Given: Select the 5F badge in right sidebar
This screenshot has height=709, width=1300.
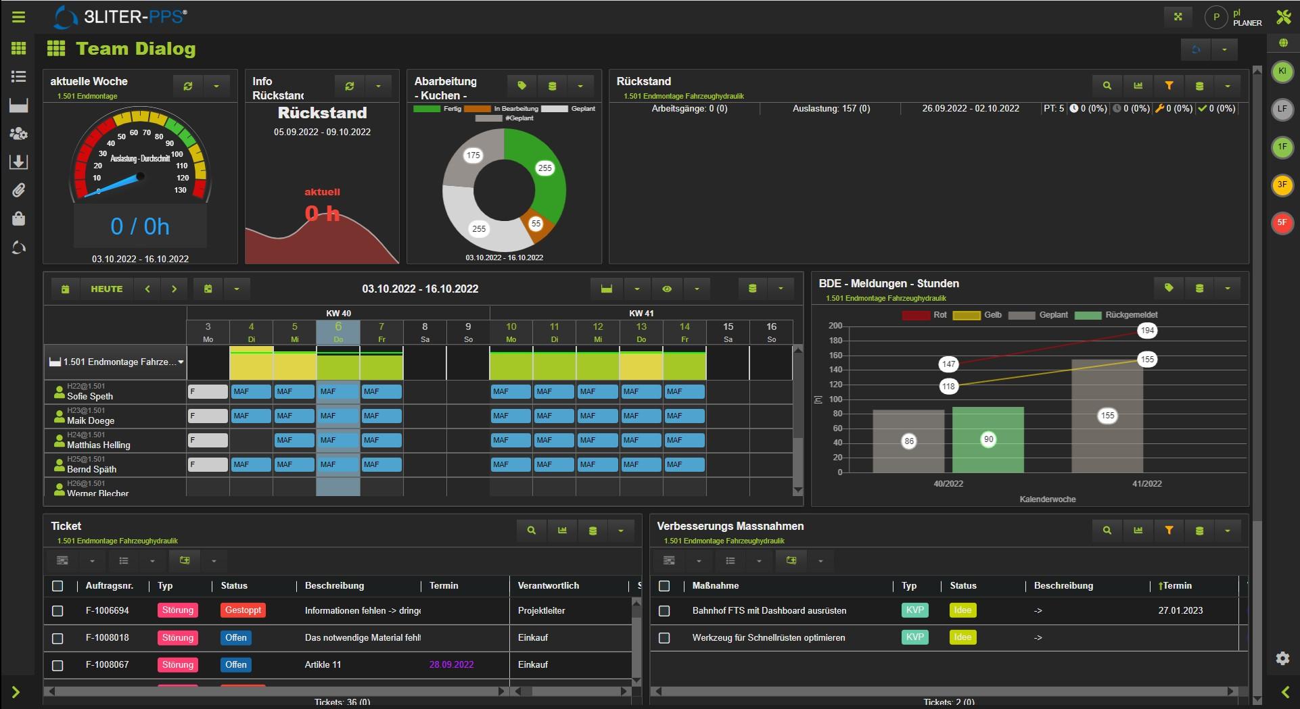Looking at the screenshot, I should pyautogui.click(x=1282, y=222).
